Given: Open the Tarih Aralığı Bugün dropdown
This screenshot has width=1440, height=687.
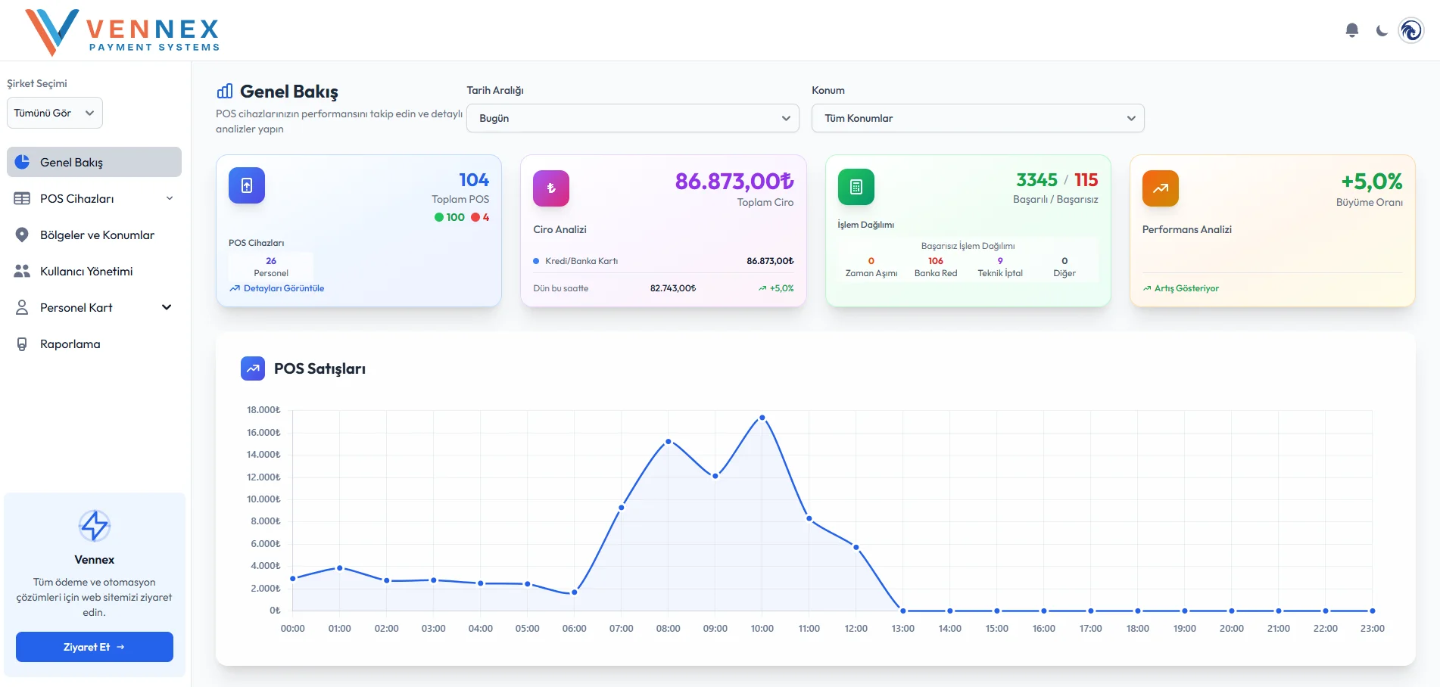Looking at the screenshot, I should click(632, 118).
